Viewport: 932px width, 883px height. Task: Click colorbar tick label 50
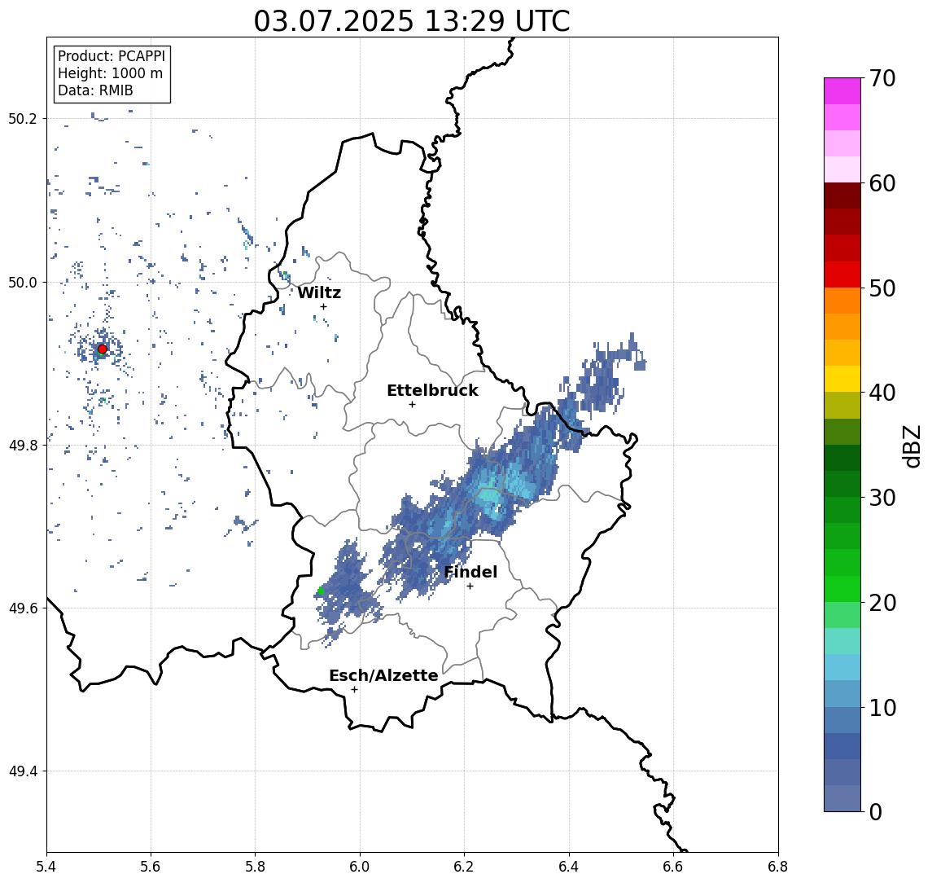(882, 288)
